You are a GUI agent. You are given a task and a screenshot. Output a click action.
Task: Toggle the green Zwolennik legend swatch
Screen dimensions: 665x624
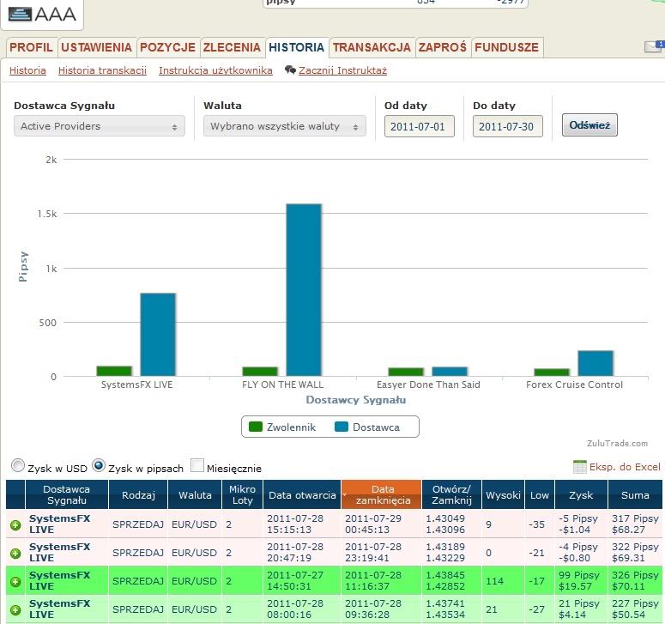pyautogui.click(x=256, y=427)
